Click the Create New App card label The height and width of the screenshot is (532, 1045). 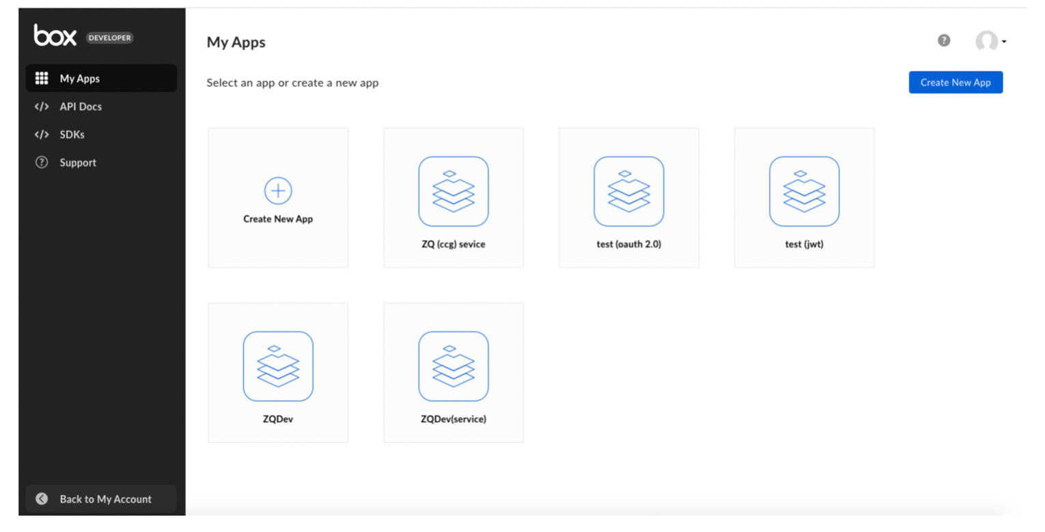coord(278,219)
